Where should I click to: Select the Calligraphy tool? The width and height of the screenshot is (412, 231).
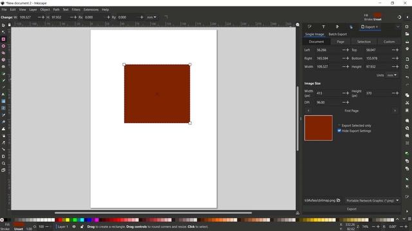pos(3,87)
